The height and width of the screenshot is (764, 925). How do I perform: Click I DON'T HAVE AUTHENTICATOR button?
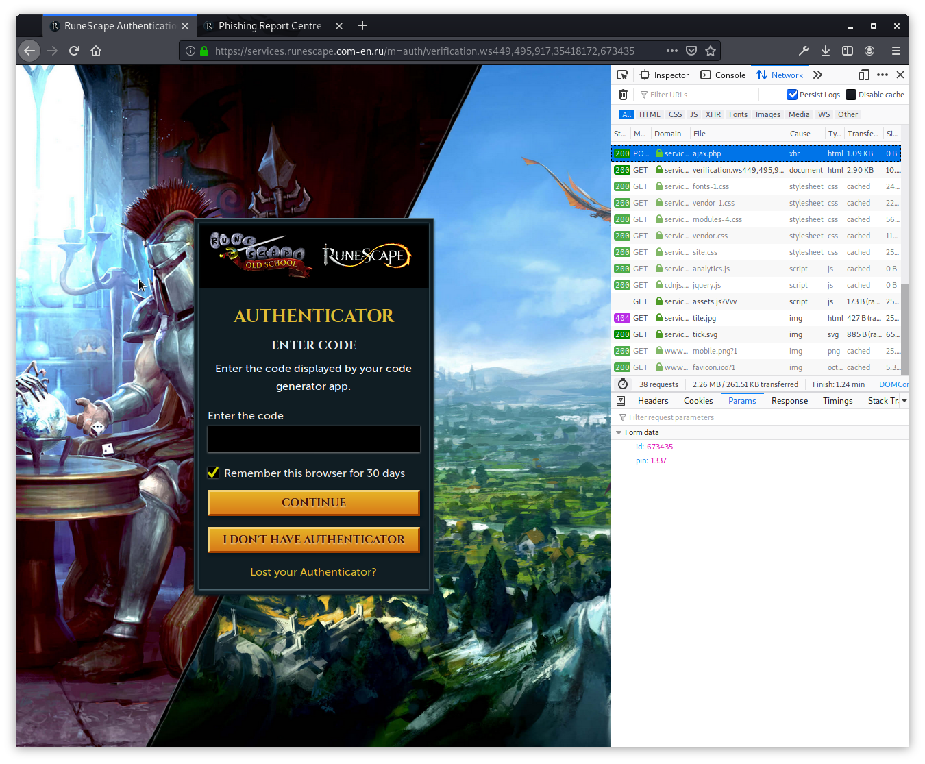click(x=314, y=539)
